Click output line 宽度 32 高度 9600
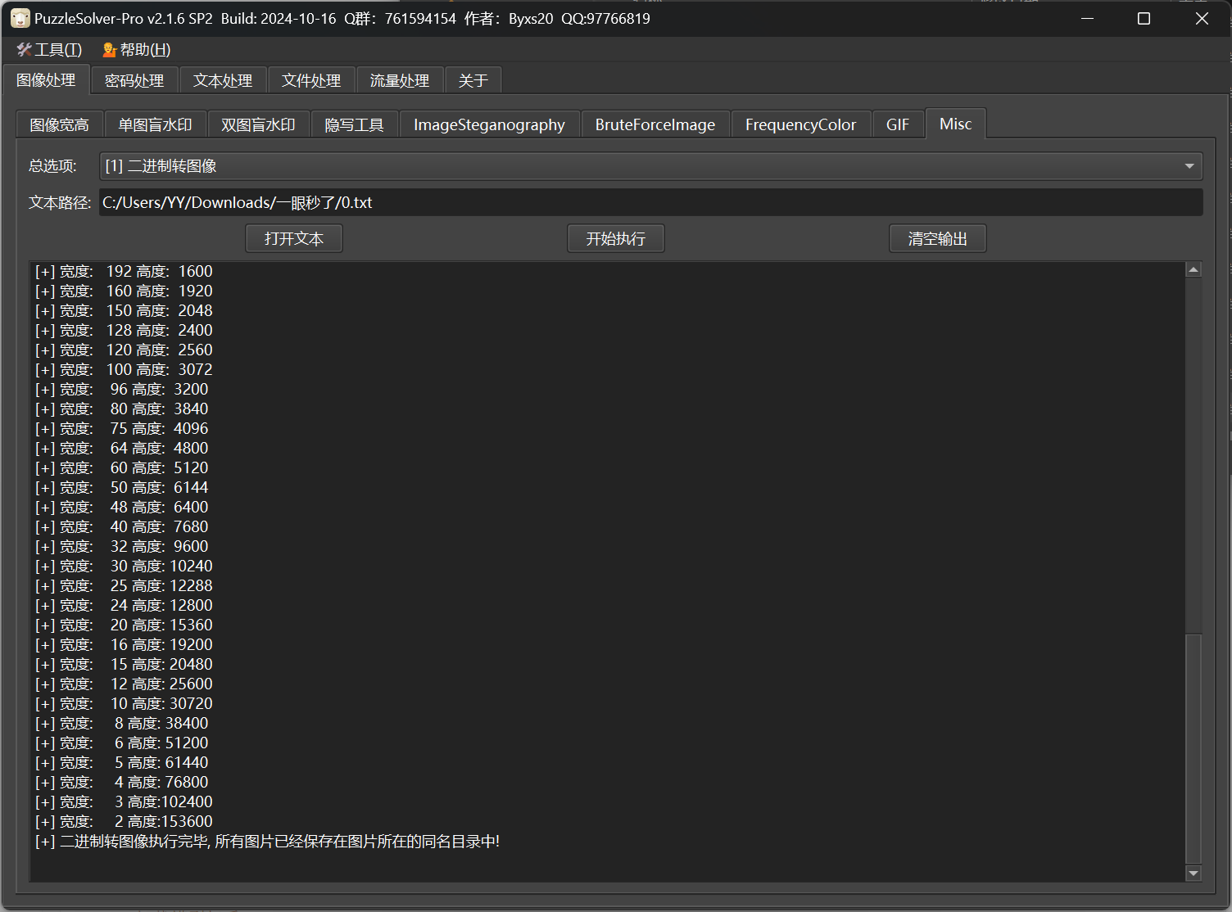The image size is (1232, 912). [121, 546]
